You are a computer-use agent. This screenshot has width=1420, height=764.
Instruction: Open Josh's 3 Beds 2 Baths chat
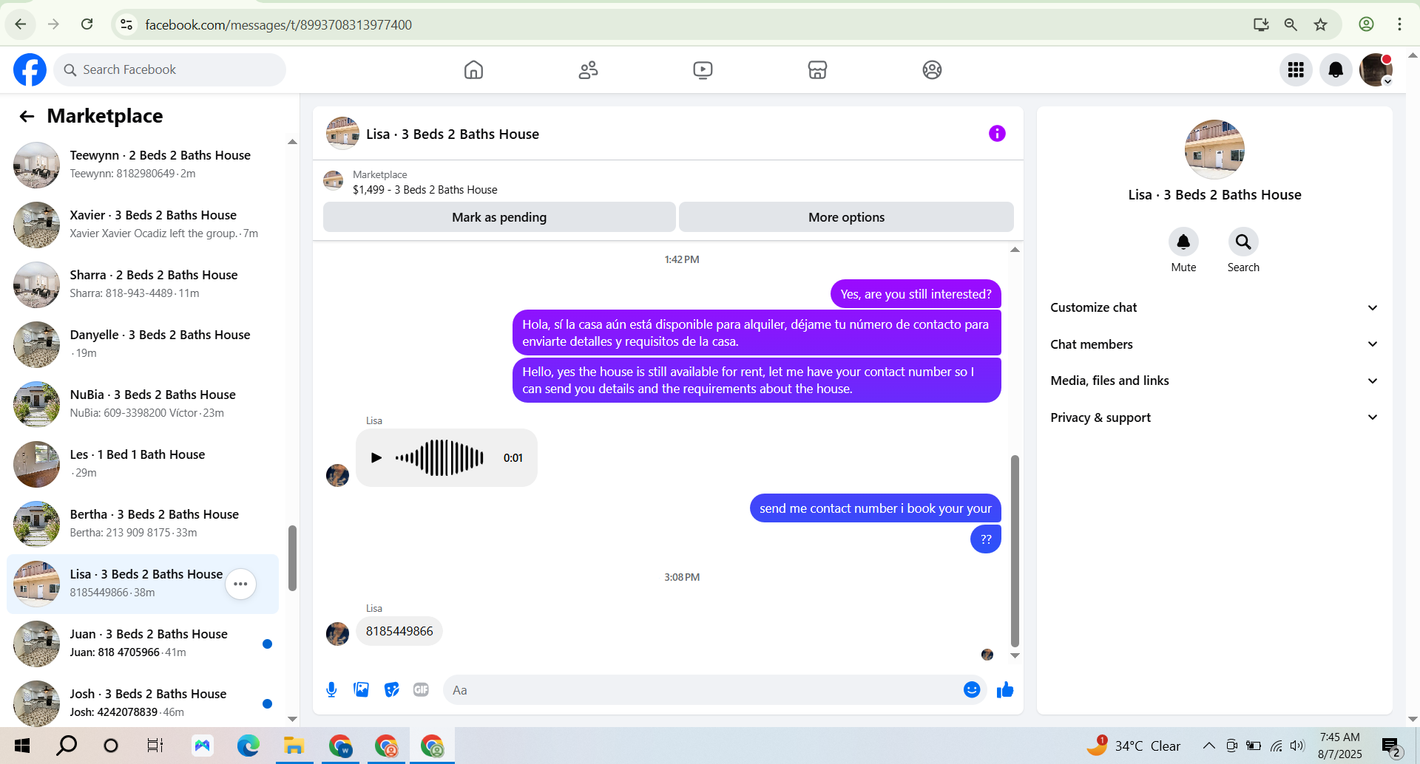click(x=143, y=703)
